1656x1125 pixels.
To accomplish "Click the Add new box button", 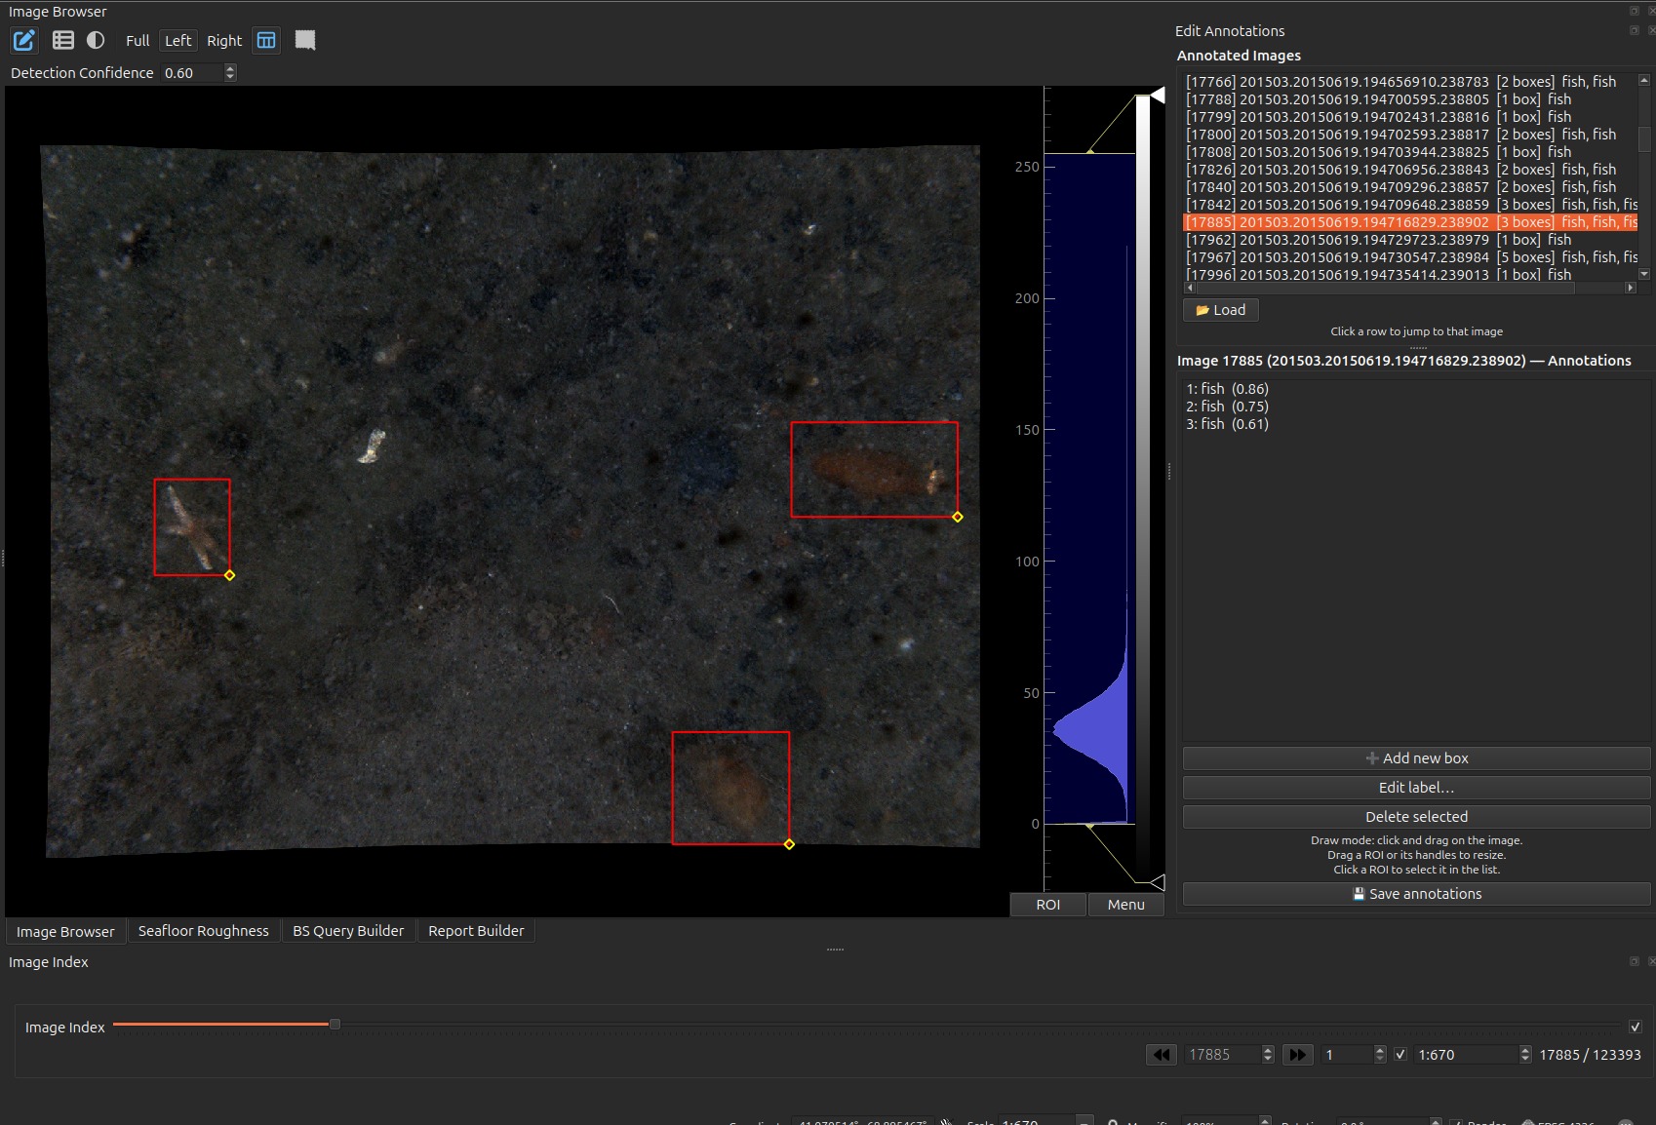I will [x=1416, y=758].
